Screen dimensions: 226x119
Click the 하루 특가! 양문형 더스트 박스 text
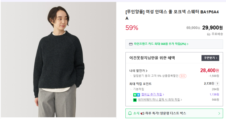pos(166,113)
